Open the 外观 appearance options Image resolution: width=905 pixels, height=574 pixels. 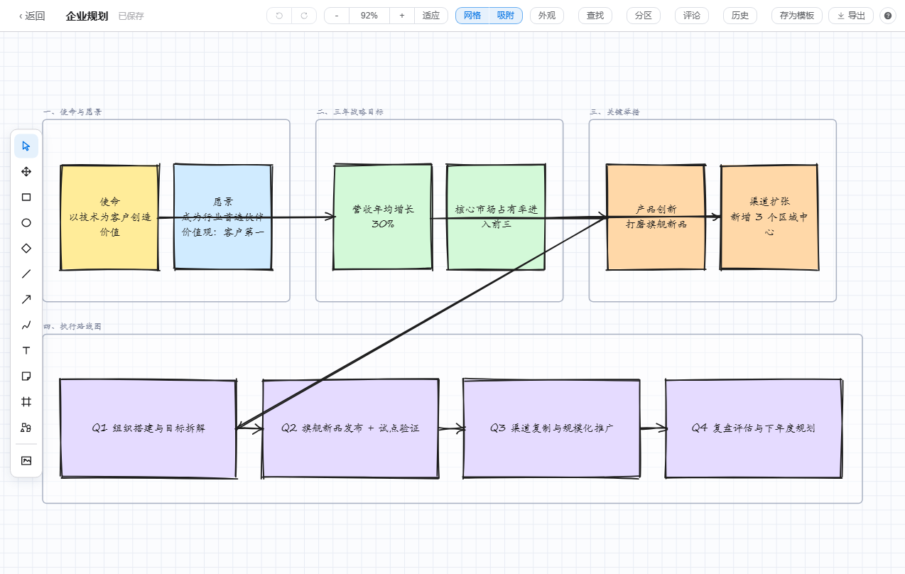(x=547, y=16)
